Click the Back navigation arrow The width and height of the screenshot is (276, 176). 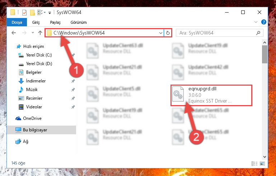click(x=14, y=33)
